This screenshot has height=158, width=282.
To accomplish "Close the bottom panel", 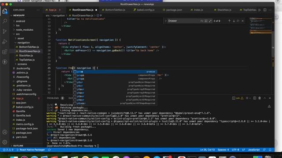I will [x=270, y=98].
